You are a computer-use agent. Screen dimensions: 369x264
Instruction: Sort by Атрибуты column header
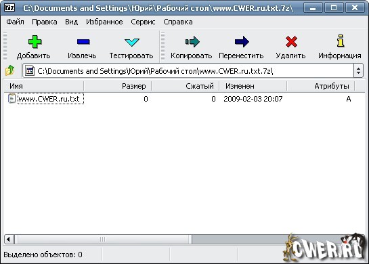[x=321, y=86]
